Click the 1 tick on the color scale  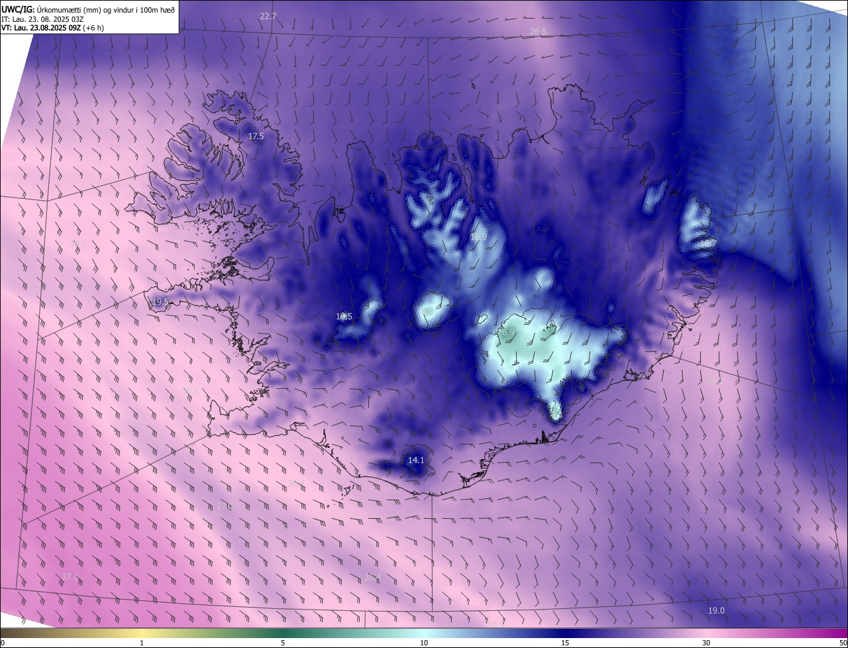(142, 643)
